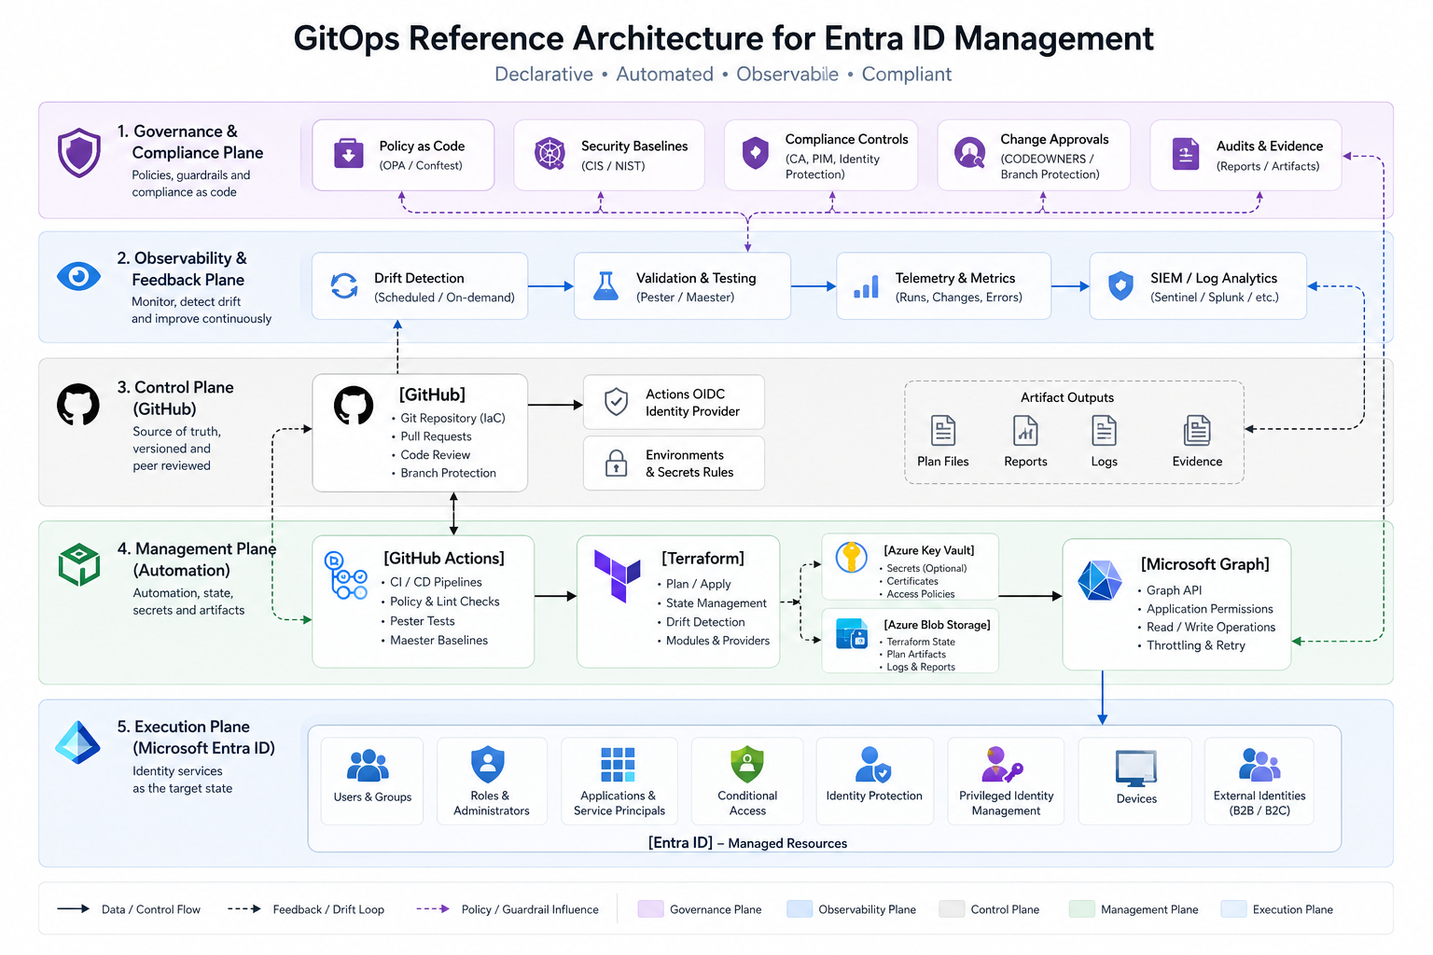Click the Change Approvals magnifier icon

[970, 152]
